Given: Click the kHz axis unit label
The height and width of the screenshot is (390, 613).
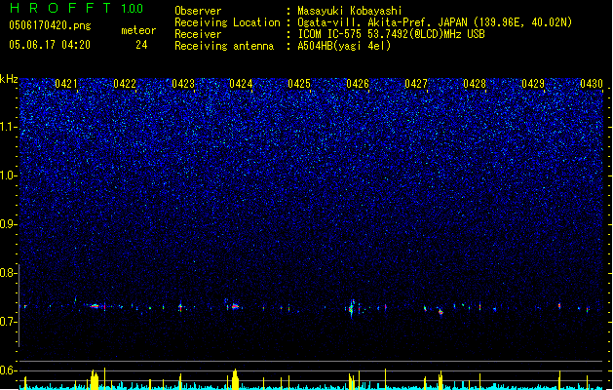Looking at the screenshot, I should tap(9, 79).
